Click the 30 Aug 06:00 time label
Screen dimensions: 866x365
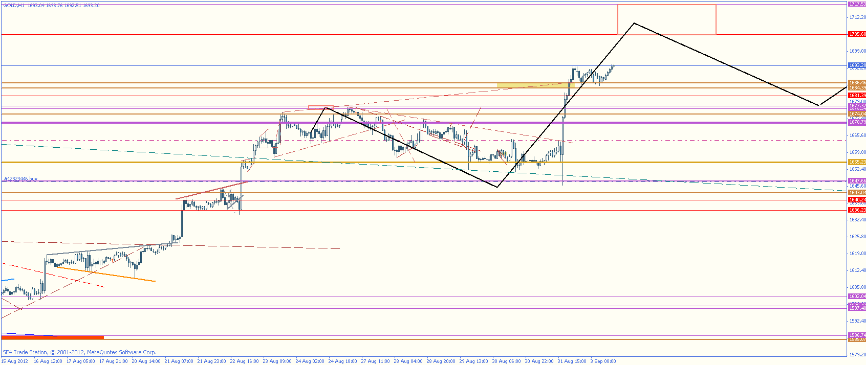(506, 361)
